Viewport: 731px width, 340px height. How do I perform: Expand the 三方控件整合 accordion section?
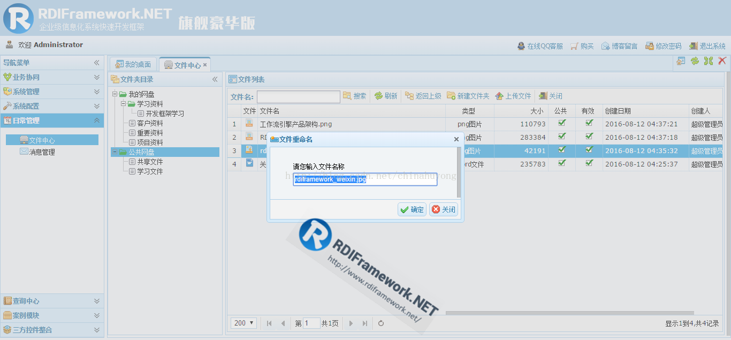[x=52, y=330]
